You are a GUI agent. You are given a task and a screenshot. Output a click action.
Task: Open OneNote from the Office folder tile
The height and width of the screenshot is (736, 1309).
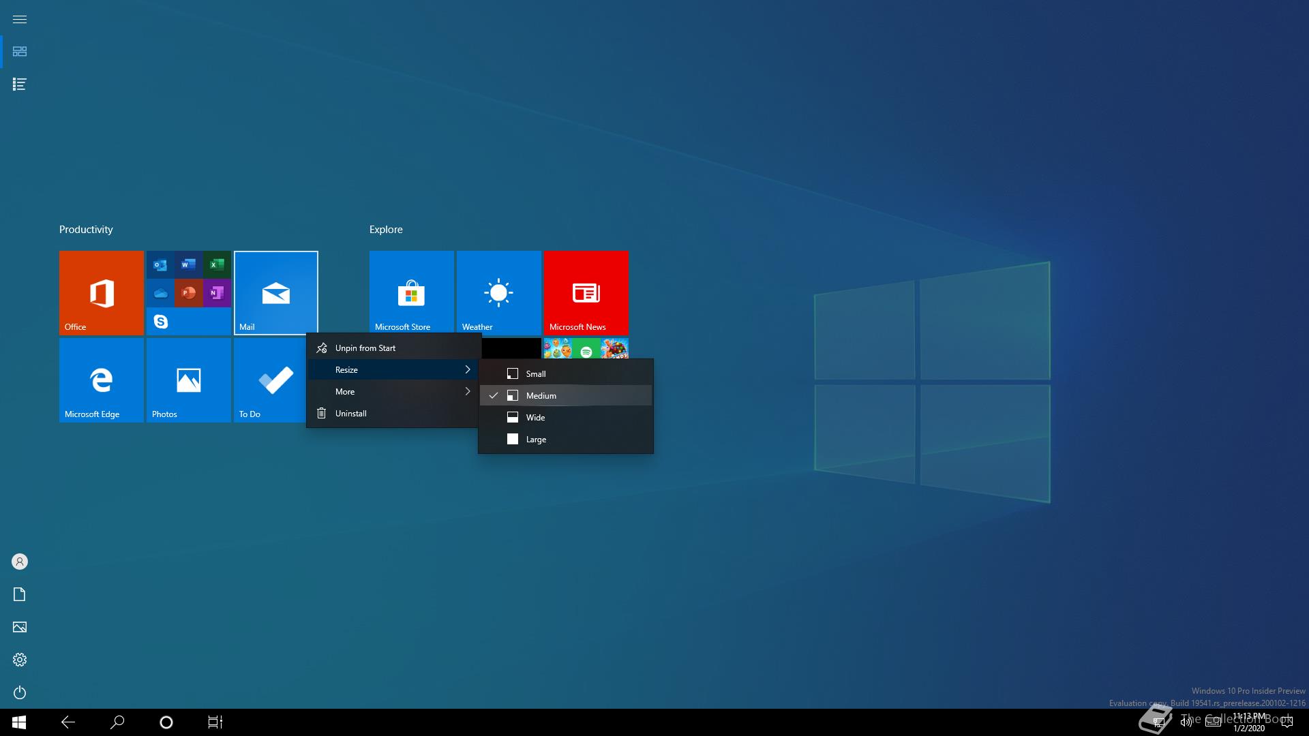click(217, 293)
